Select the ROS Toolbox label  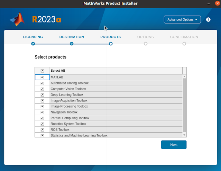(60, 130)
